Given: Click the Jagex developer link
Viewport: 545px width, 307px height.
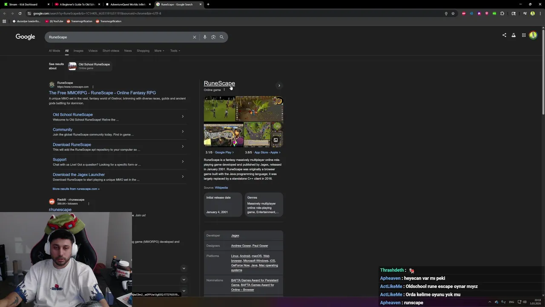Looking at the screenshot, I should (x=235, y=235).
